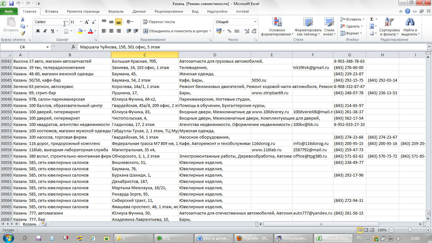Decrease the cell indent
The width and height of the screenshot is (432, 243).
(x=129, y=31)
